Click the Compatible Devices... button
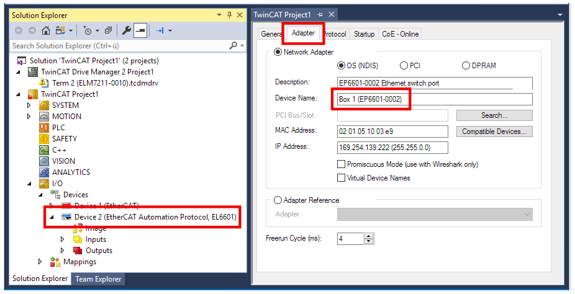This screenshot has height=294, width=575. click(494, 131)
